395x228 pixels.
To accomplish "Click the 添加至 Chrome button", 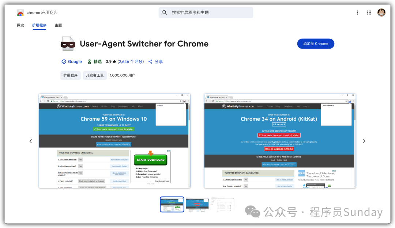I will (316, 43).
